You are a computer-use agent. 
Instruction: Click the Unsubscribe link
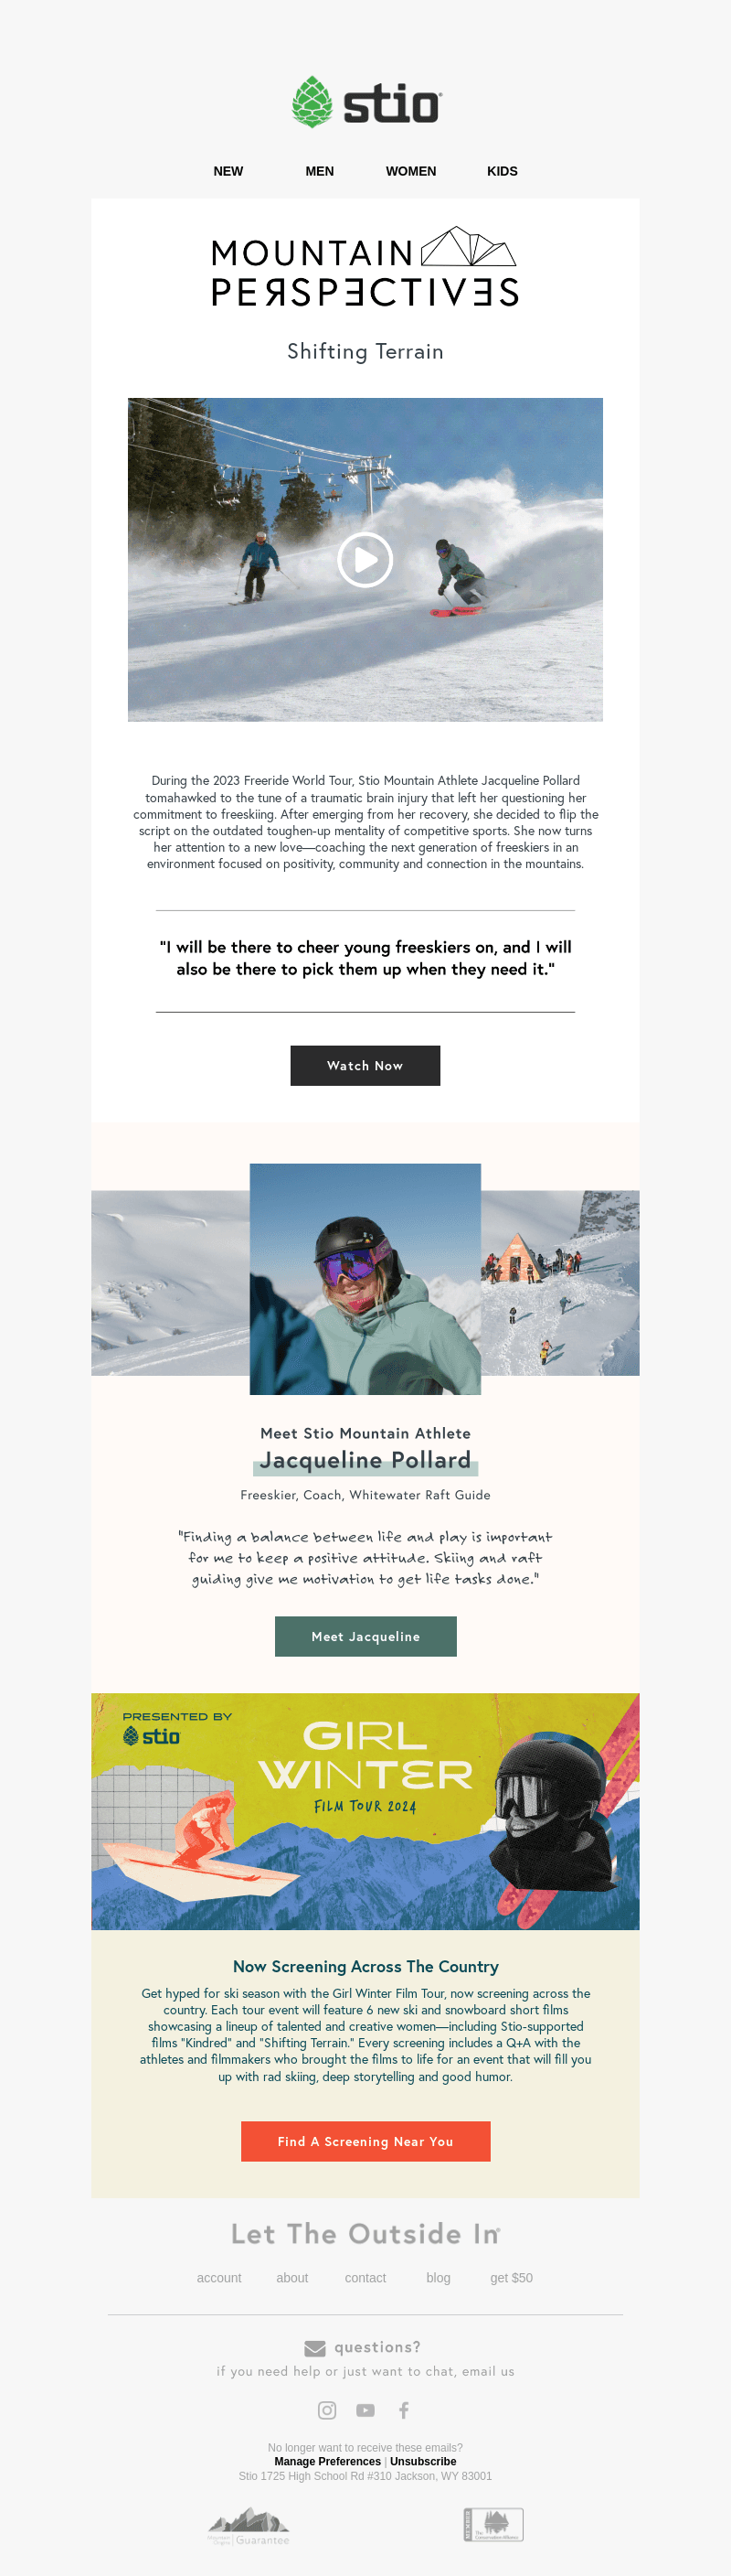(423, 2461)
